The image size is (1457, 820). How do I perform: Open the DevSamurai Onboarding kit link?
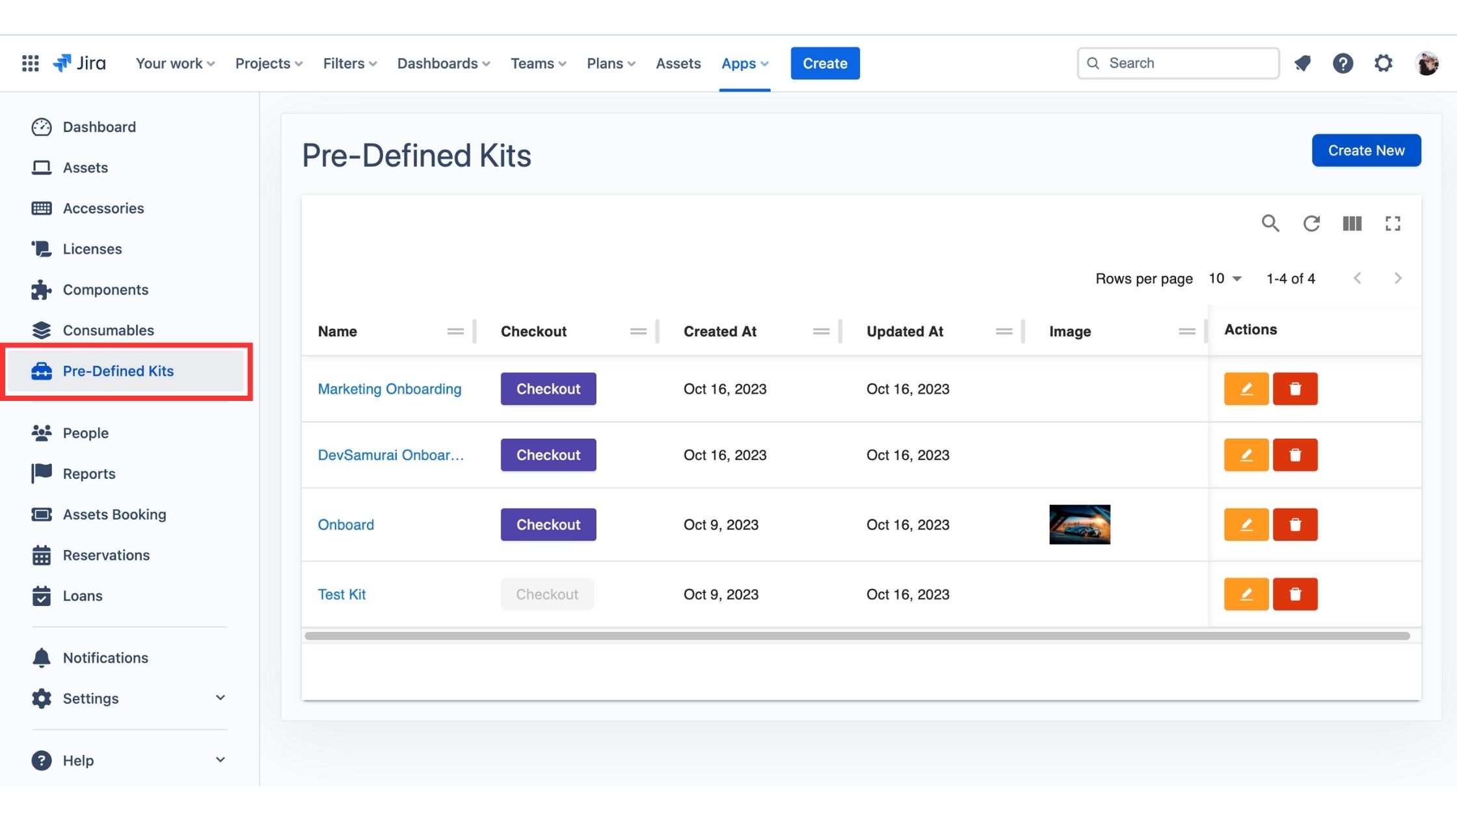click(390, 455)
